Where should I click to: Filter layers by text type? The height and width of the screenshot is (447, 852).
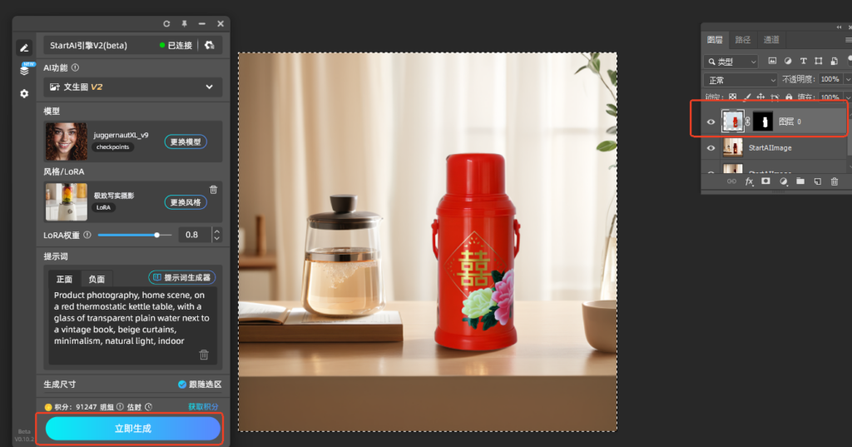803,62
